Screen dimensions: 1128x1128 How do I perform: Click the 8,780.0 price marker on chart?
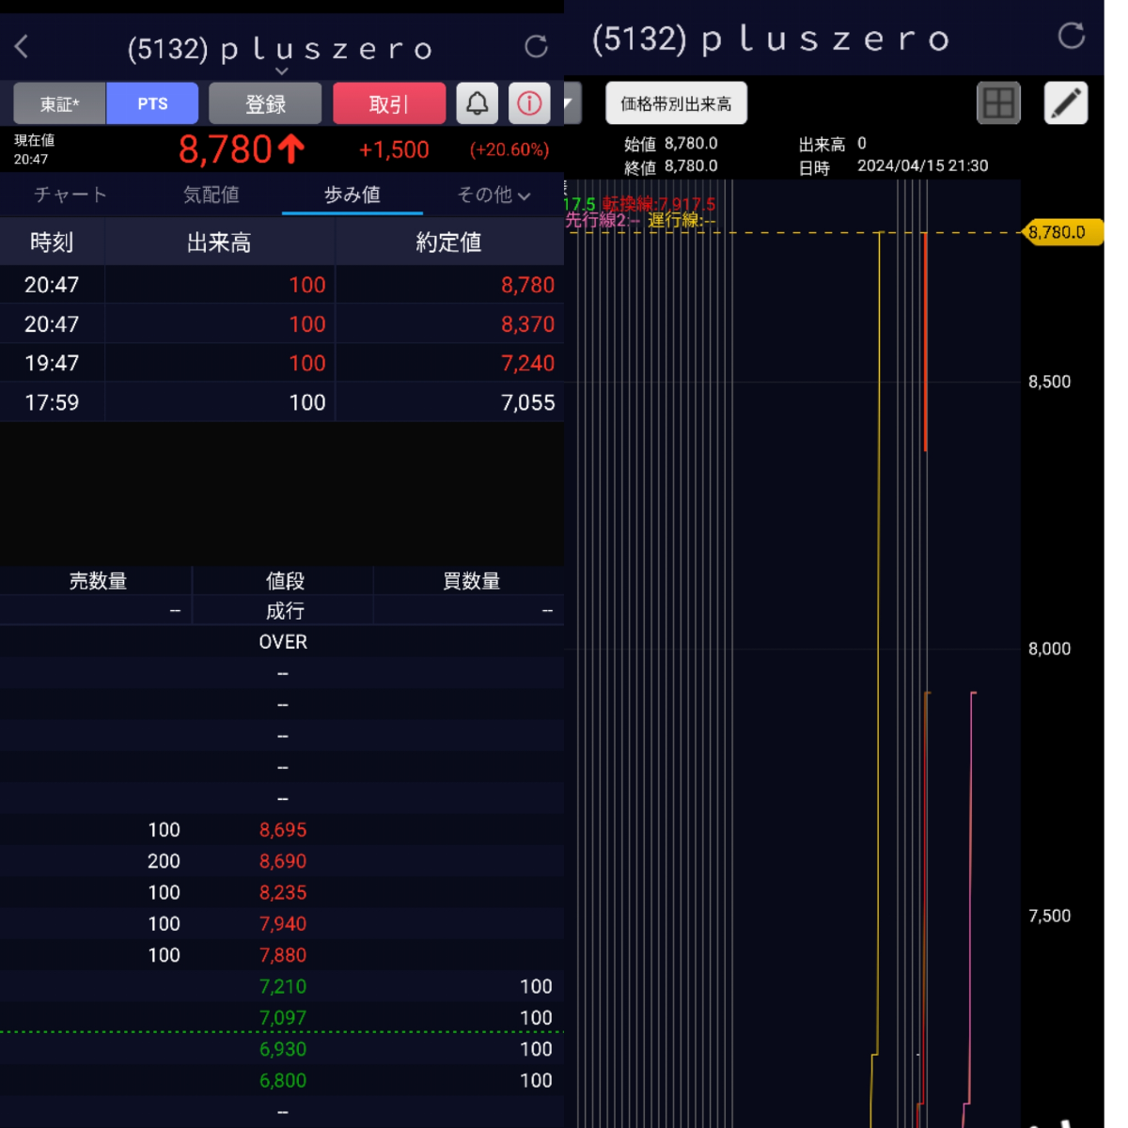coord(1060,232)
